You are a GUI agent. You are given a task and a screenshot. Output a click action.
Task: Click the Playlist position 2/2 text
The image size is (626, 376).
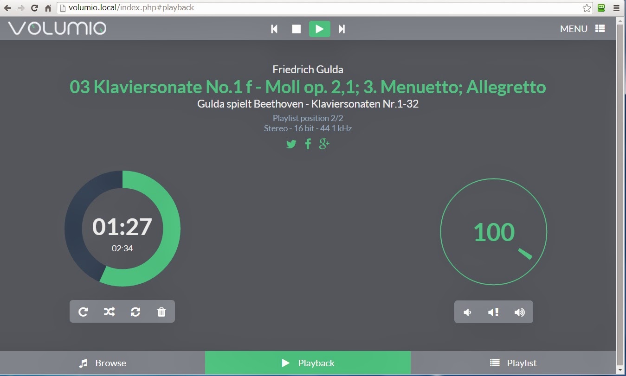pos(308,118)
